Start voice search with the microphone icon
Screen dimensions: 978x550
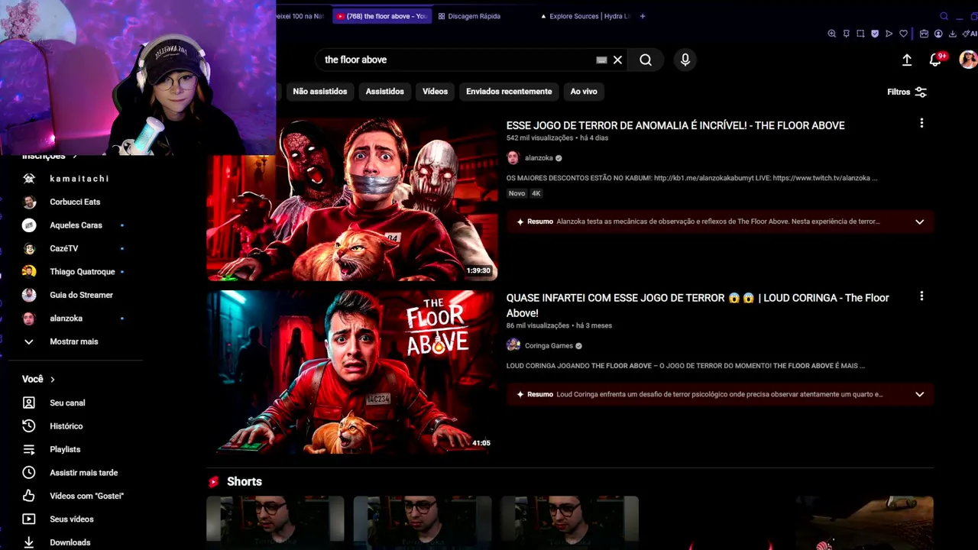[685, 60]
